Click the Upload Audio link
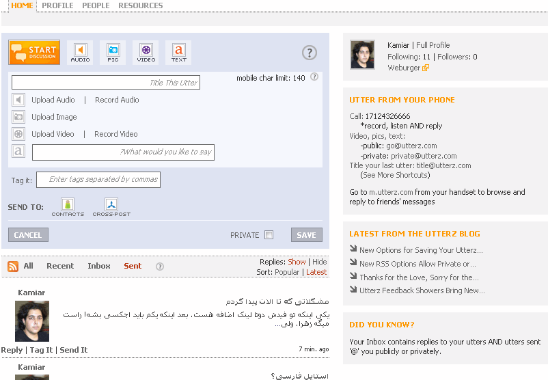Viewport: 548px width, 380px height. tap(53, 100)
